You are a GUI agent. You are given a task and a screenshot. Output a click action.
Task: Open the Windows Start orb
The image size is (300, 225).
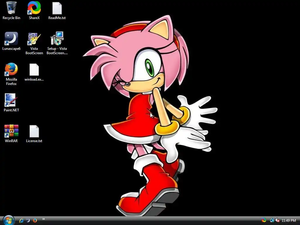[8, 220]
